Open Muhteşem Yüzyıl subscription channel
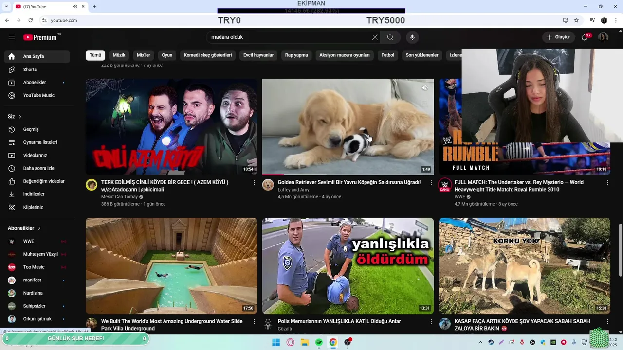The image size is (623, 350). [37, 254]
